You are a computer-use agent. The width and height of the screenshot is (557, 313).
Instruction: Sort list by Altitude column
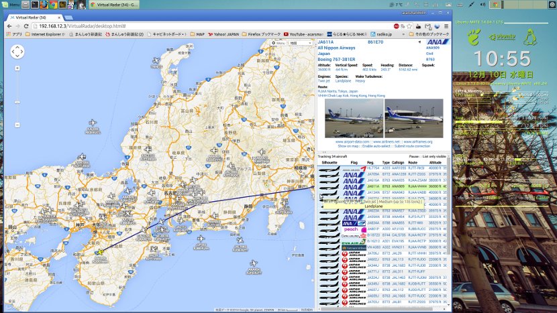[x=435, y=163]
